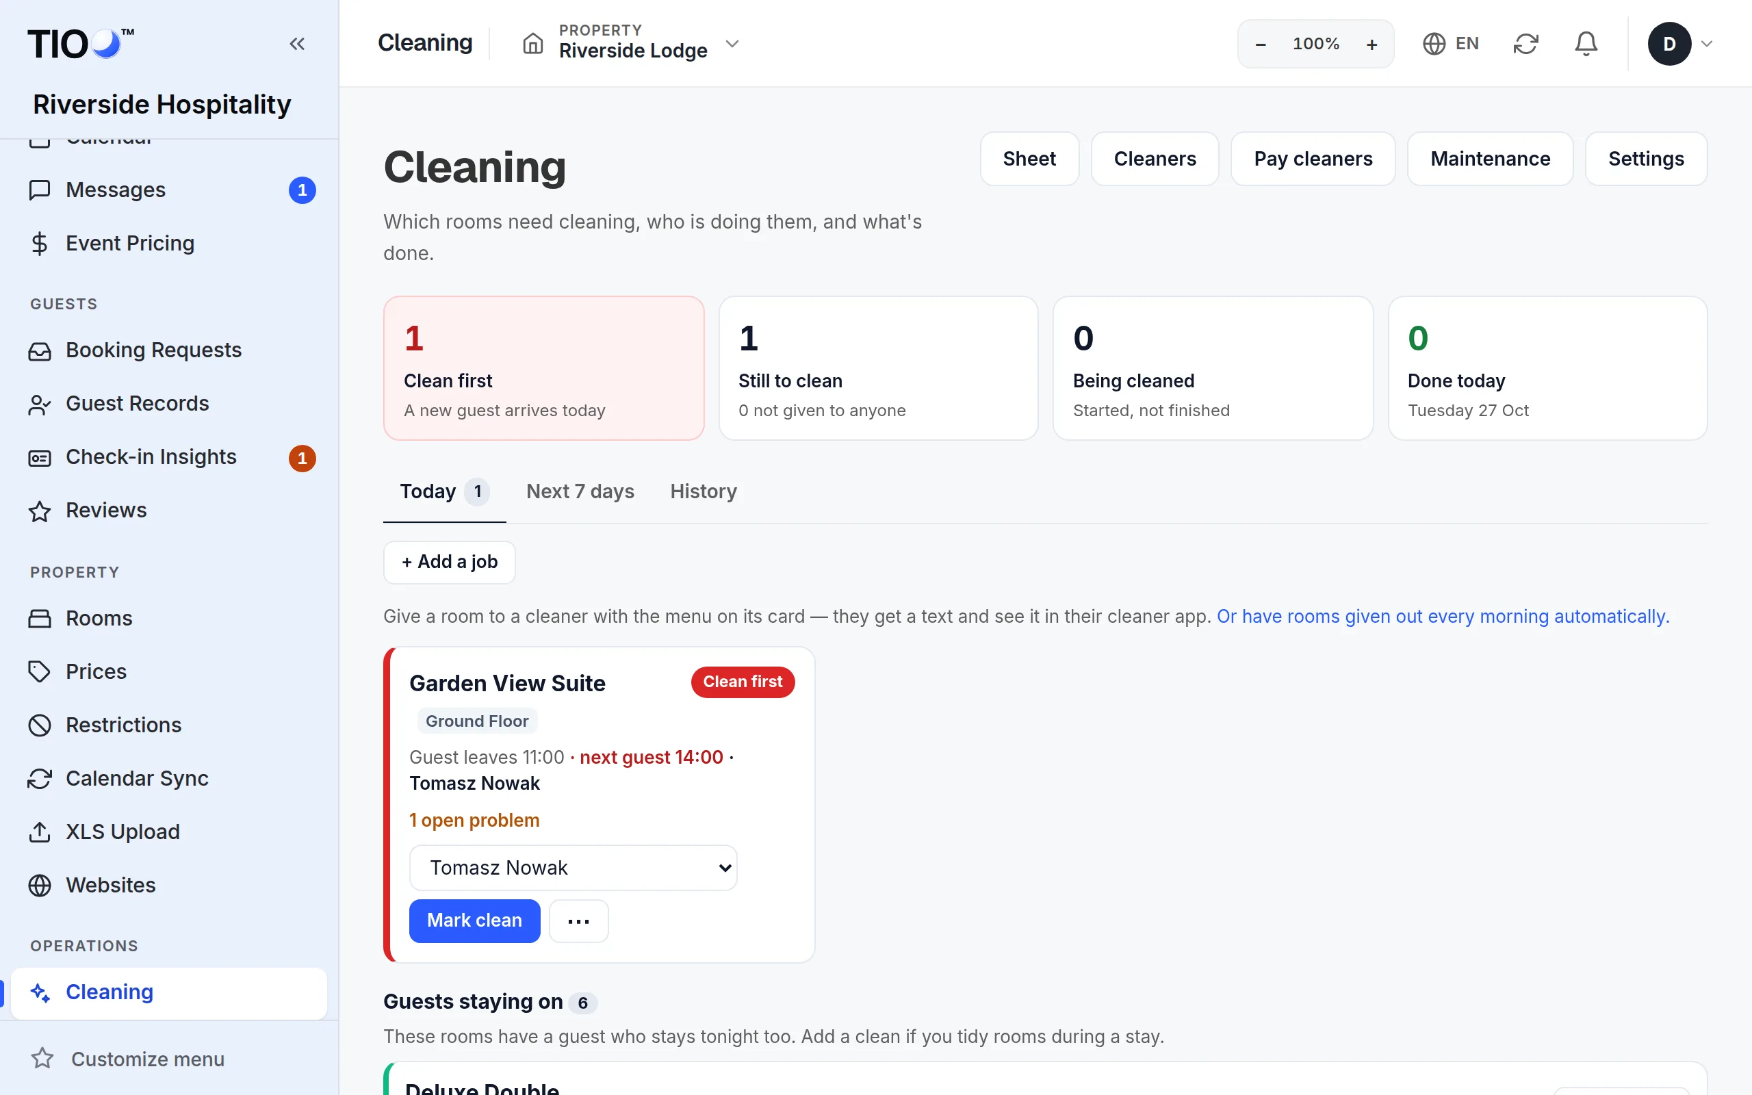1752x1095 pixels.
Task: Click the globe language icon beside EN
Action: click(x=1434, y=44)
